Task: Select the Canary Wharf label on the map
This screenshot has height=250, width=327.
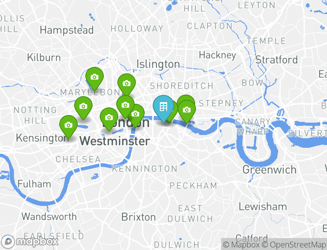Action: coord(253,127)
